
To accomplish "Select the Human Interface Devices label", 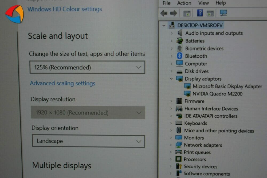I will (x=211, y=109).
